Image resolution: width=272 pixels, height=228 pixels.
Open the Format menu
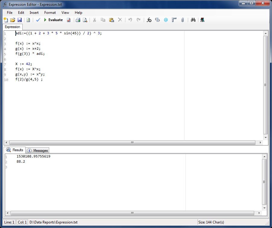(50, 13)
